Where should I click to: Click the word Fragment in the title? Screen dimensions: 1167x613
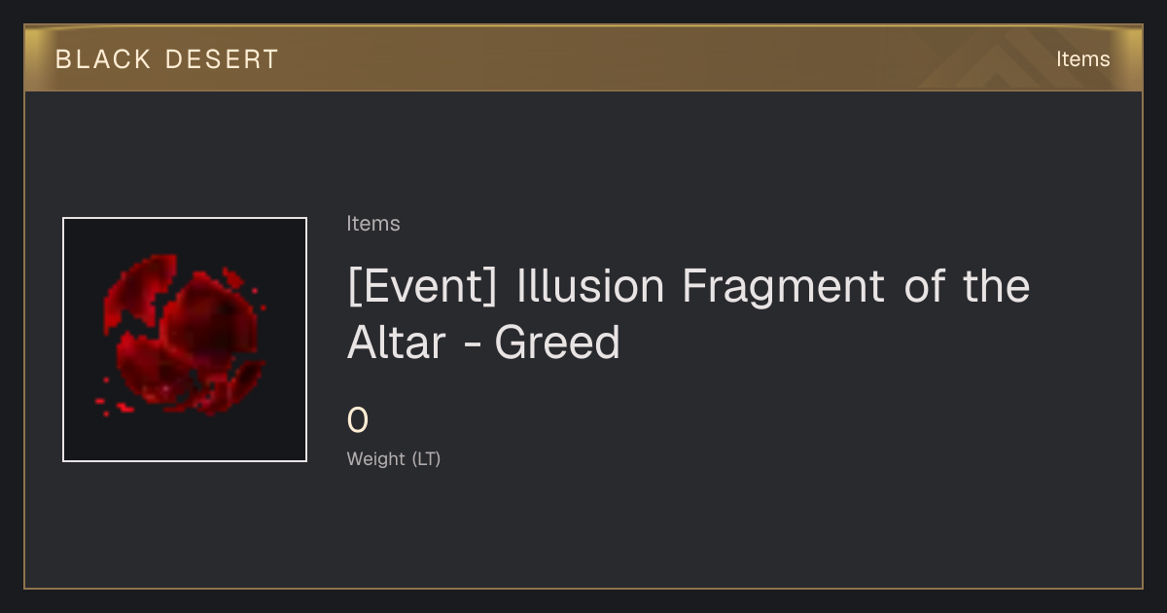pyautogui.click(x=783, y=288)
